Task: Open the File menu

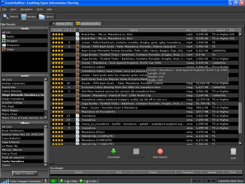Action: [x=4, y=9]
